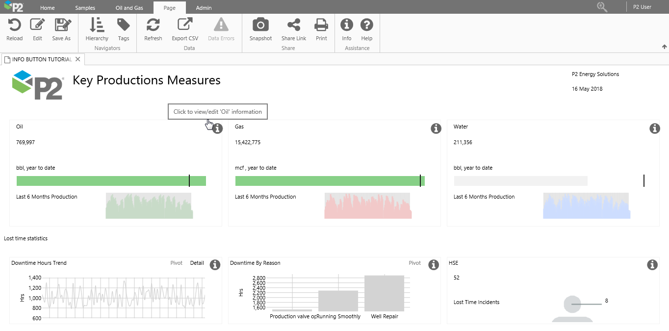The image size is (669, 331).
Task: Click the Save As icon
Action: 62,25
